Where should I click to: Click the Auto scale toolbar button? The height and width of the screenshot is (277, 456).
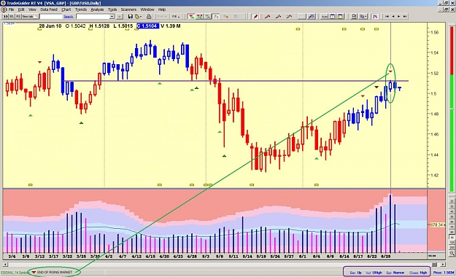pyautogui.click(x=324, y=17)
